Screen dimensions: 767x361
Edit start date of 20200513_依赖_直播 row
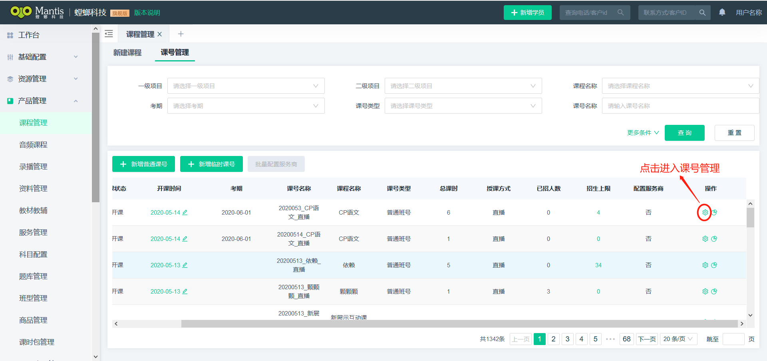(185, 265)
